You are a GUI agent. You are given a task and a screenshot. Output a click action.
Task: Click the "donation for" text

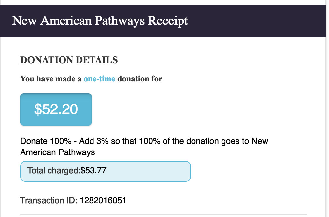click(x=140, y=79)
